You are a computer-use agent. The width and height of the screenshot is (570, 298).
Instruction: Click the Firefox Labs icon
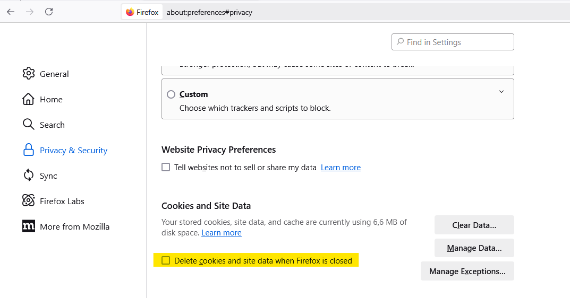click(29, 201)
